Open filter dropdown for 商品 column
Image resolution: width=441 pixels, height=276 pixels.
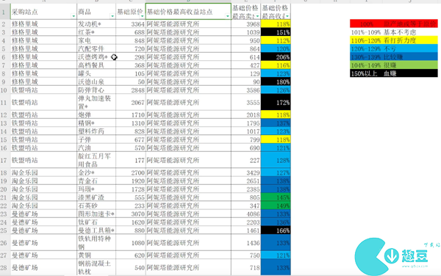[112, 16]
